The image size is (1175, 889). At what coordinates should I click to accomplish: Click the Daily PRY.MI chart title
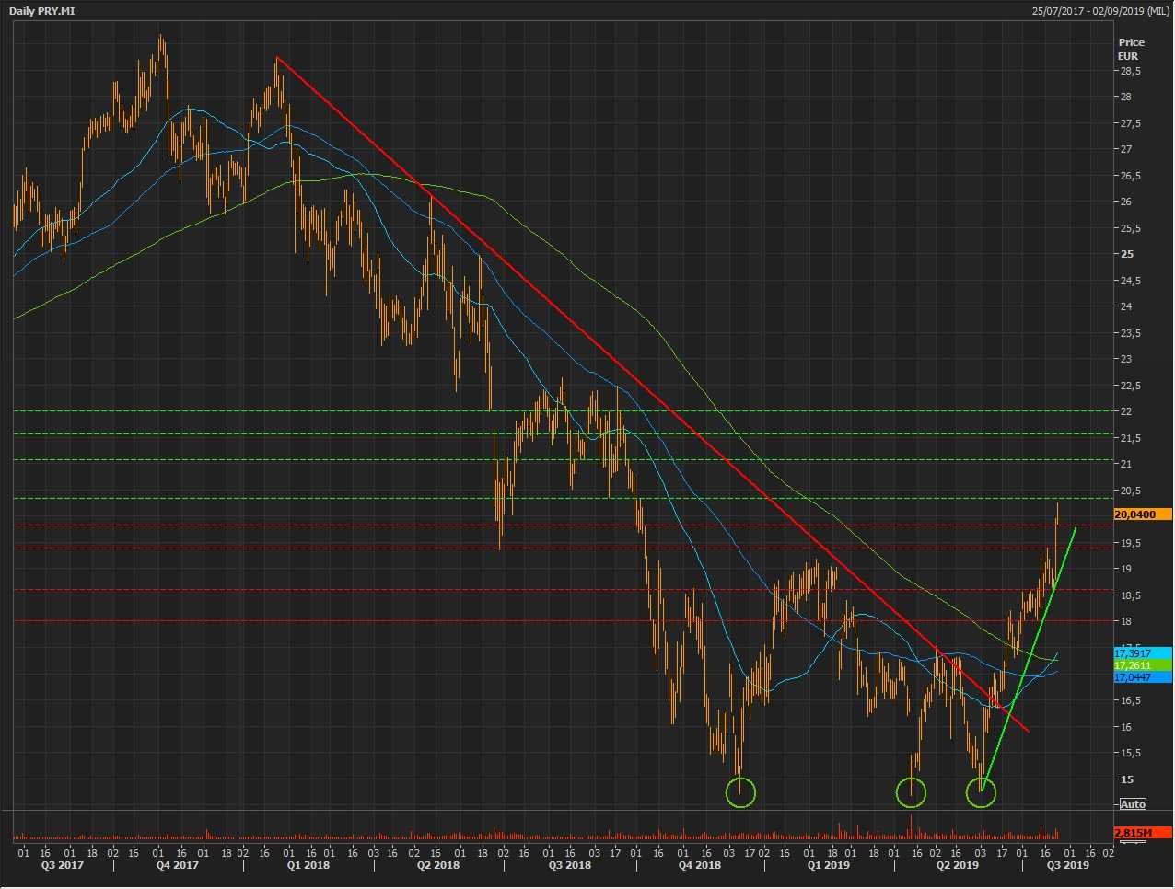click(42, 10)
